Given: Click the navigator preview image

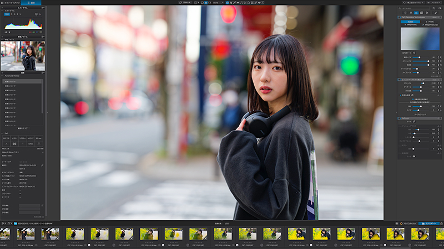Looking at the screenshot, I should tap(23, 56).
